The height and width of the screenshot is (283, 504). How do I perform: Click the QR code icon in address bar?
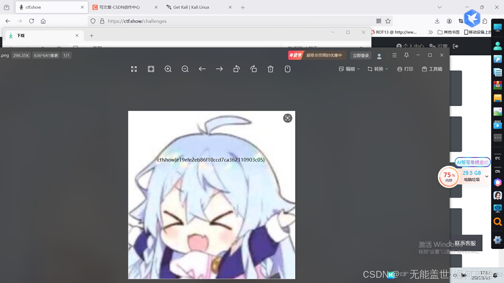tap(378, 21)
